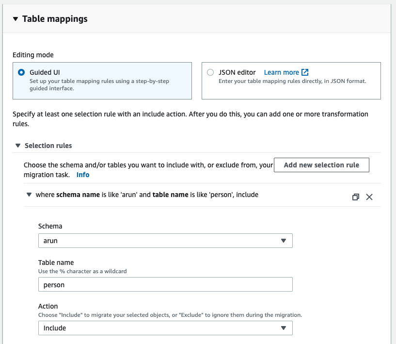Select the JSON editor radio button
The height and width of the screenshot is (344, 396).
210,72
